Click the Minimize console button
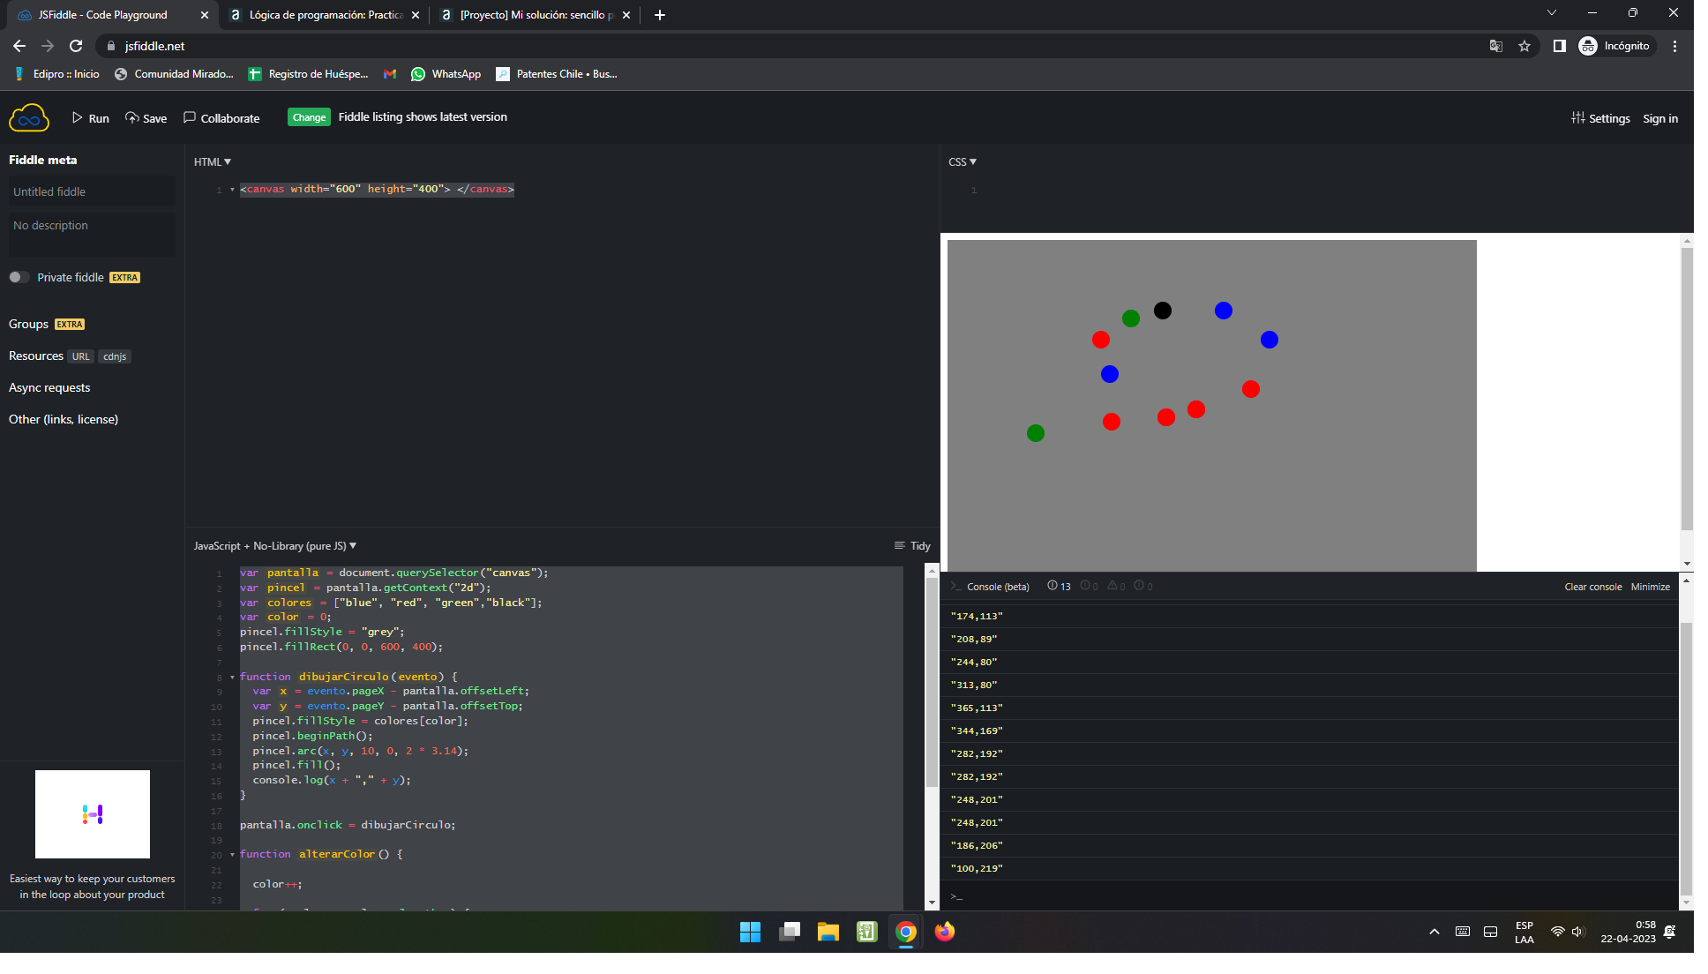Image resolution: width=1708 pixels, height=974 pixels. tap(1652, 587)
